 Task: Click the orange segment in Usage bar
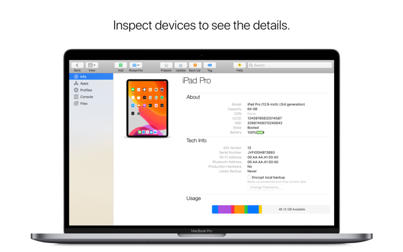click(x=239, y=209)
